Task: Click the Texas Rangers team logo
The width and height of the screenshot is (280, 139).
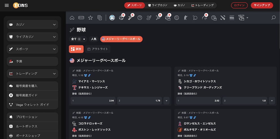Action: click(74, 87)
